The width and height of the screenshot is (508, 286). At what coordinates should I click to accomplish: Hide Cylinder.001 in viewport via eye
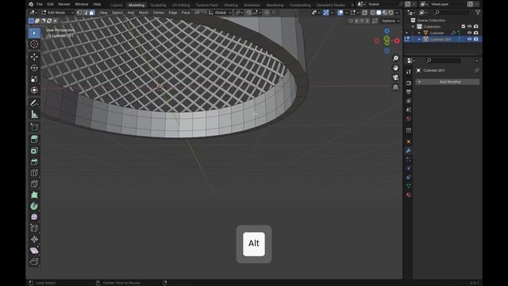tap(469, 39)
